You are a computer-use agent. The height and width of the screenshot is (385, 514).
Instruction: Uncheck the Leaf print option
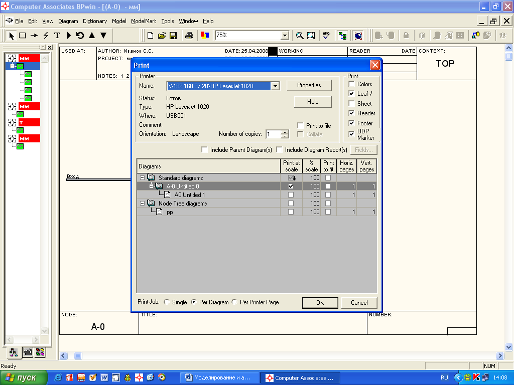coord(351,94)
